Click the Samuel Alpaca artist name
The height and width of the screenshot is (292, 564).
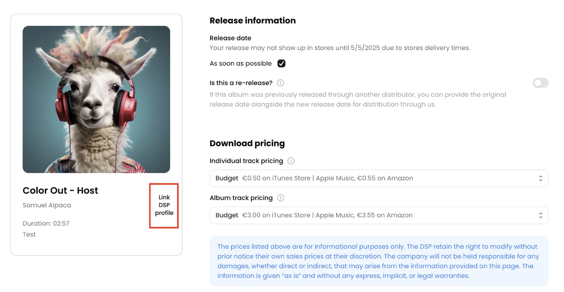tap(47, 205)
